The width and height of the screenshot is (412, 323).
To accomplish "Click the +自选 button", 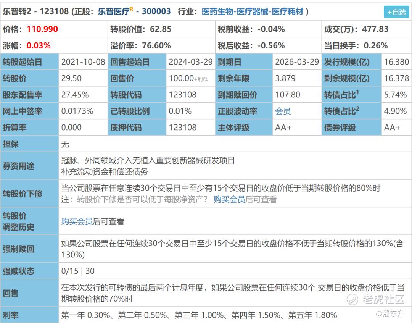I will pos(396,12).
